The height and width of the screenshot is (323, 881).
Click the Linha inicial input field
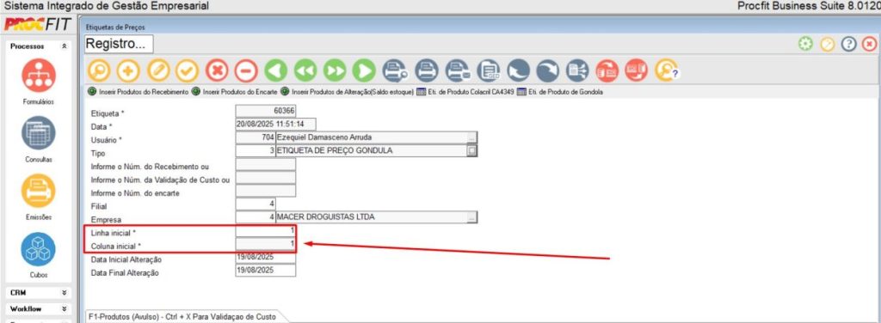click(x=265, y=231)
